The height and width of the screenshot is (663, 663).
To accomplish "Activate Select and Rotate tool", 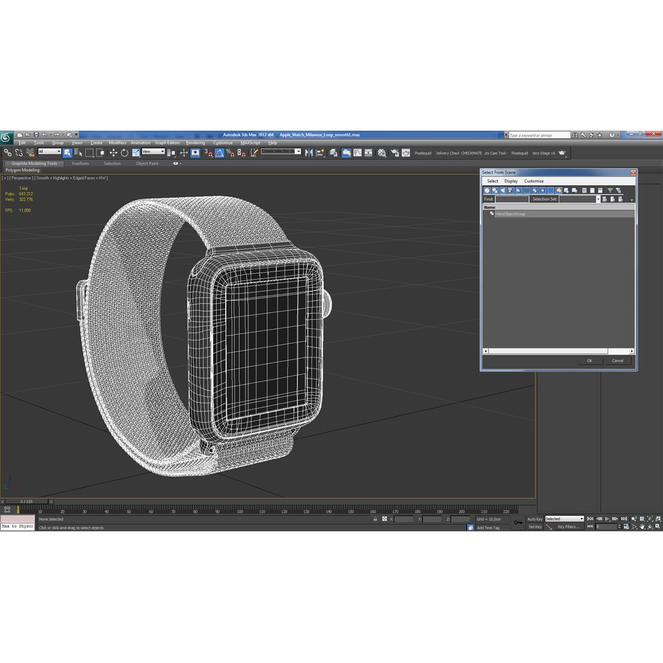I will tap(124, 153).
